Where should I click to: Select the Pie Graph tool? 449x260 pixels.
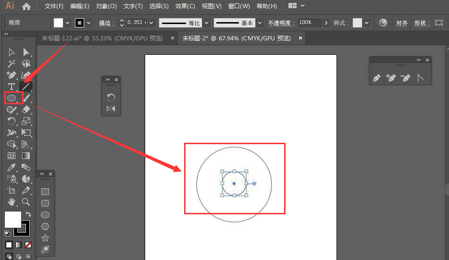point(26,179)
